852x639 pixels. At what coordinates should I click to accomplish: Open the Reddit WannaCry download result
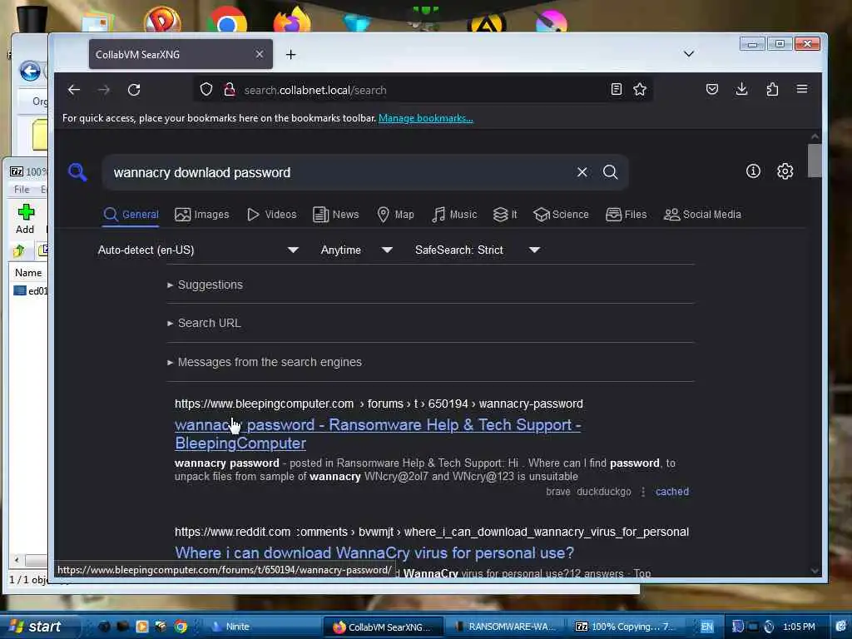pos(374,552)
